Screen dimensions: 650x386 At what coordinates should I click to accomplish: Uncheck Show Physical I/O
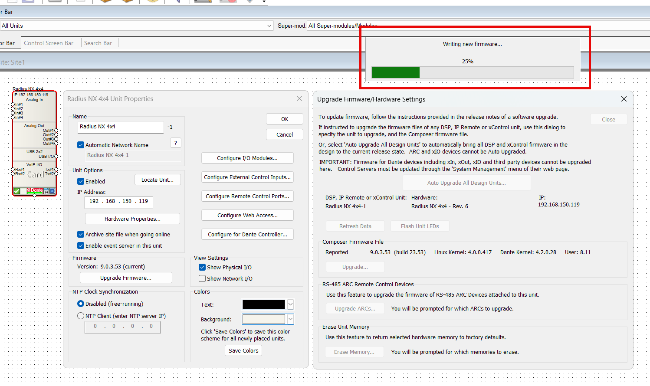tap(202, 267)
